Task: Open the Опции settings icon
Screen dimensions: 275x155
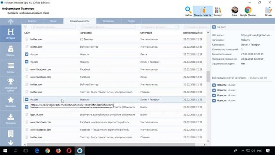Action: [268, 10]
